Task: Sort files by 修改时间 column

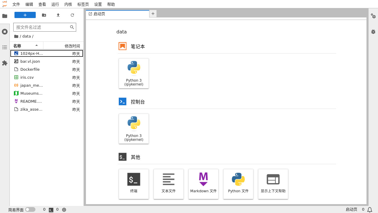Action: pyautogui.click(x=63, y=46)
